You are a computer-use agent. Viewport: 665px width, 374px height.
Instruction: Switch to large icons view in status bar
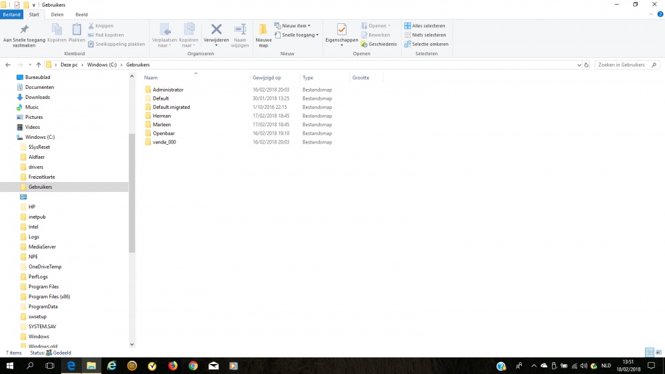coord(658,352)
